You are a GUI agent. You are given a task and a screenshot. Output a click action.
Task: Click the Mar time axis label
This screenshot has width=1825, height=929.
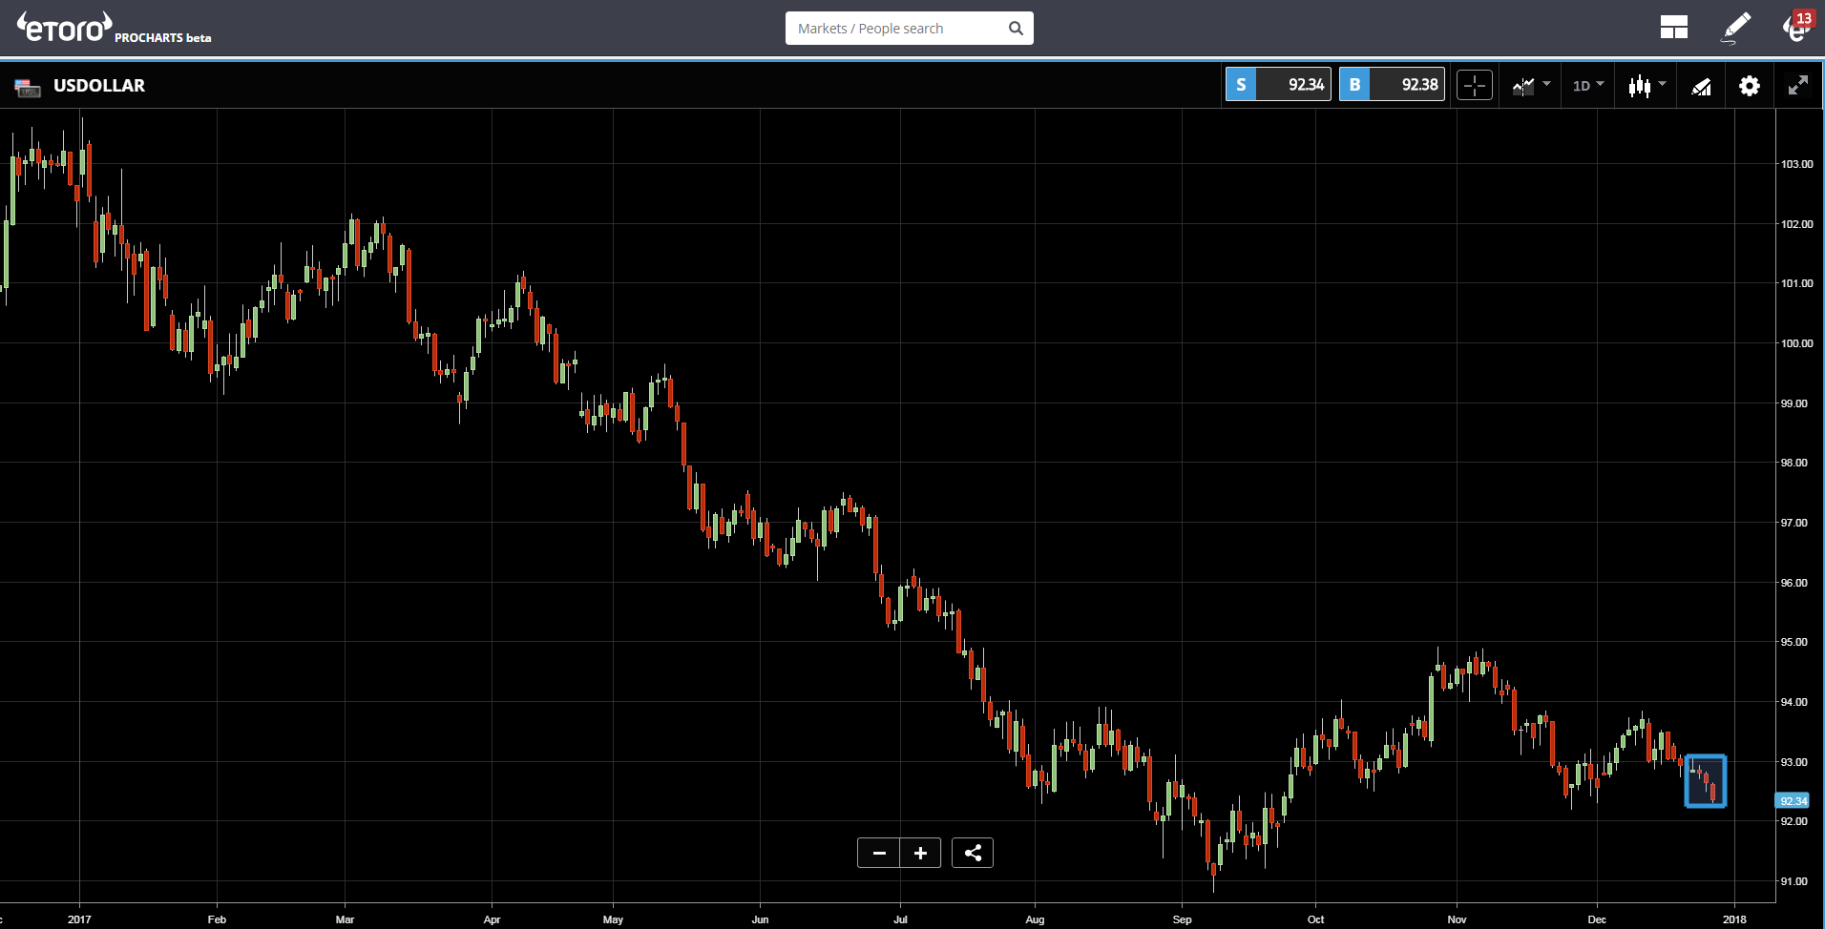pyautogui.click(x=345, y=919)
